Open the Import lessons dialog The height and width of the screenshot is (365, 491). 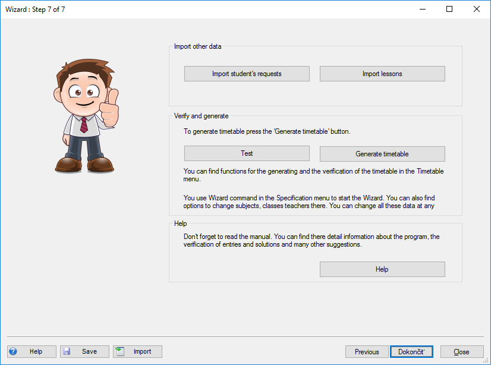pos(382,74)
